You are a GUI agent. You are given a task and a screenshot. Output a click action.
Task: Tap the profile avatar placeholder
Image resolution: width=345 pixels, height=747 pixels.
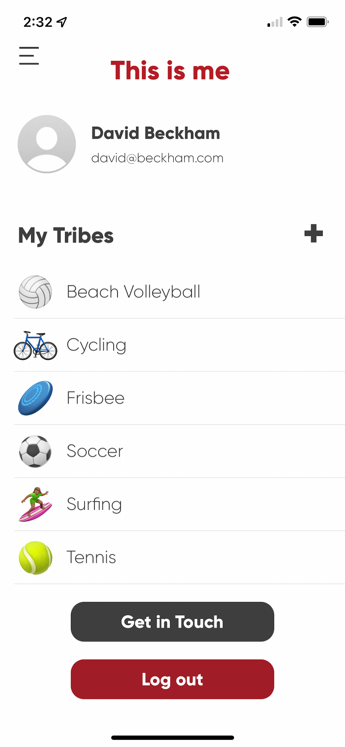pyautogui.click(x=47, y=144)
